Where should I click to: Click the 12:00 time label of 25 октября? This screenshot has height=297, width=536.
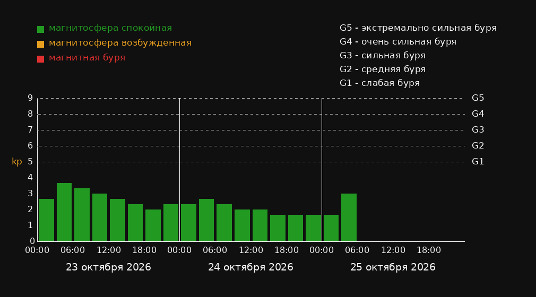pos(393,250)
